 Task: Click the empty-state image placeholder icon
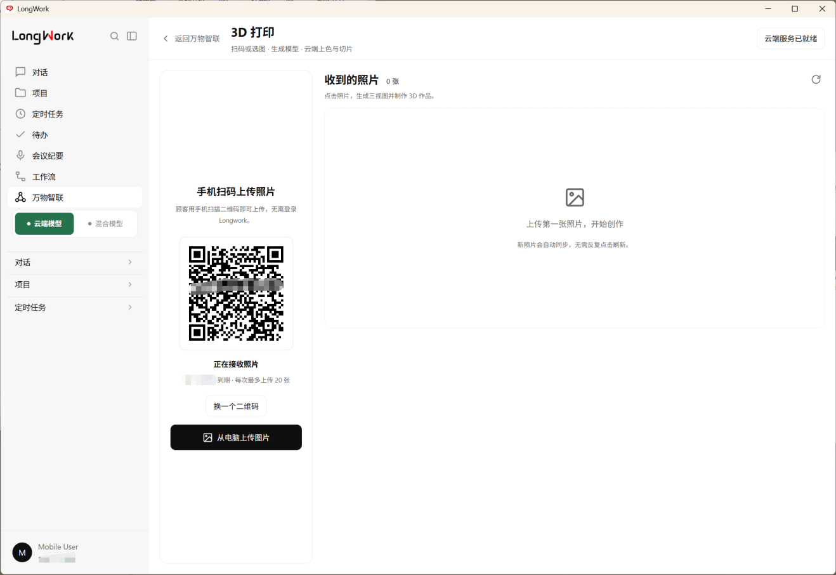(x=575, y=197)
